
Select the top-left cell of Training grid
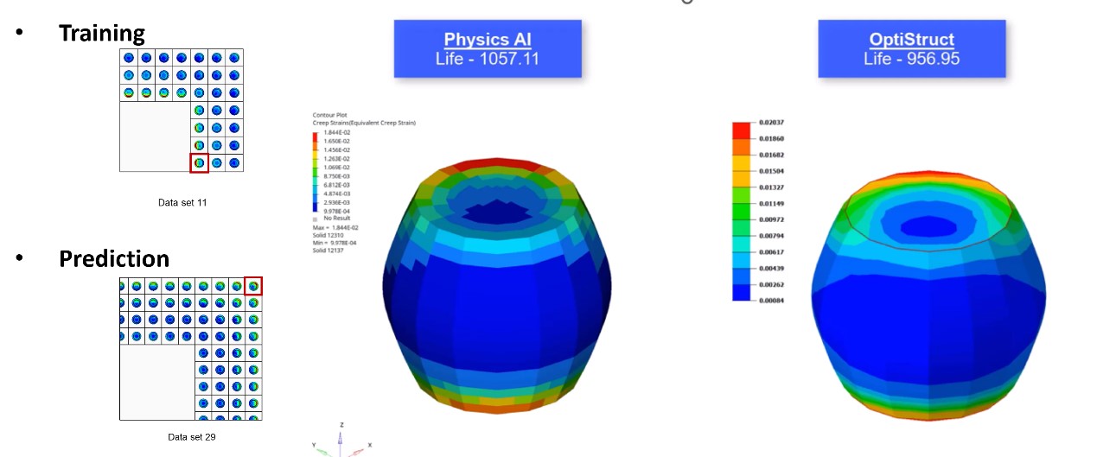[129, 58]
